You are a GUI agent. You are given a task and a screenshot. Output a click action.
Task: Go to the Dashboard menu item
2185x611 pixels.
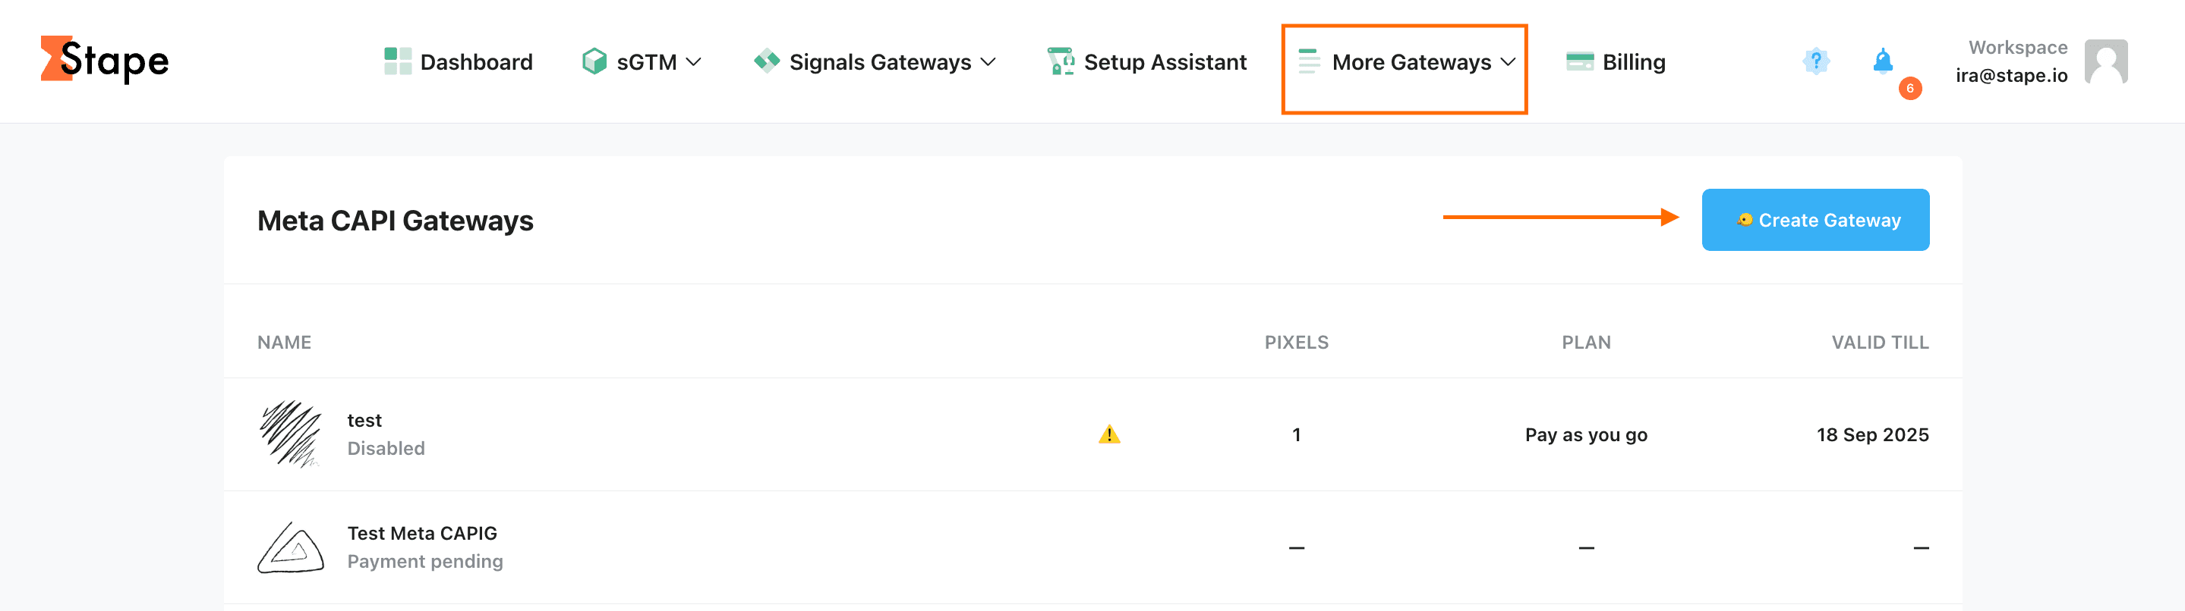(476, 62)
